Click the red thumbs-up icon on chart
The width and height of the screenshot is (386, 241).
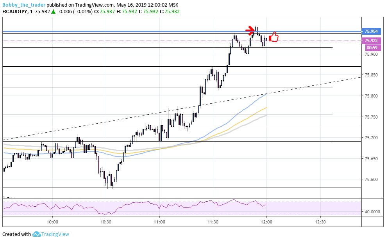tap(273, 37)
